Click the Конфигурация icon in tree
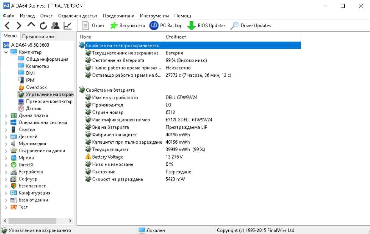370x234 pixels. pos(13,193)
